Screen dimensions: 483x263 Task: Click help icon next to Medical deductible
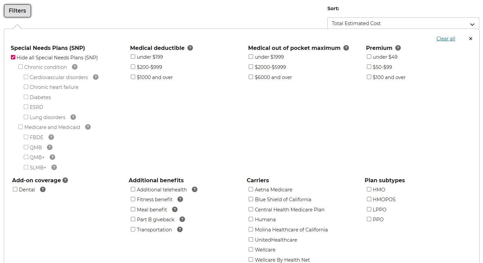pyautogui.click(x=190, y=48)
